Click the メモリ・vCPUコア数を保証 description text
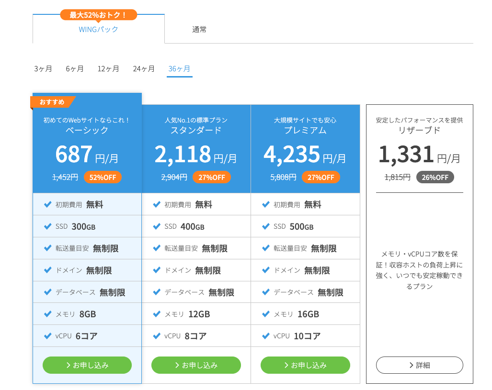 pyautogui.click(x=420, y=270)
